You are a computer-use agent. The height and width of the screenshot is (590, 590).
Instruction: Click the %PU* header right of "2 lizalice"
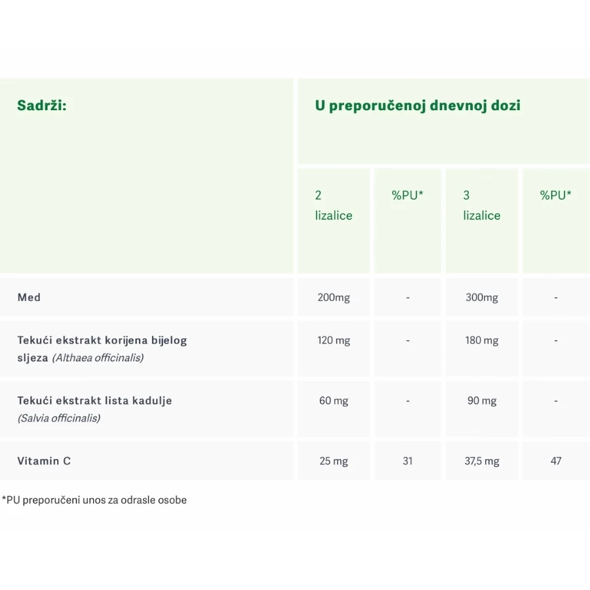[x=408, y=195]
